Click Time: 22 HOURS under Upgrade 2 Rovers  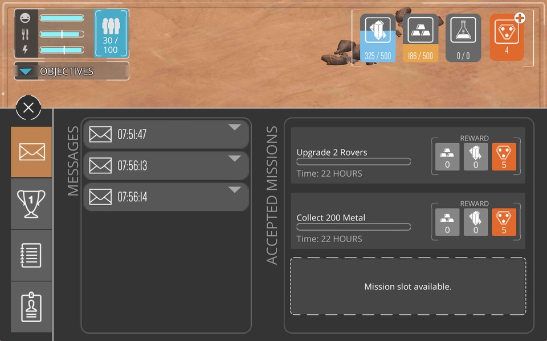click(329, 174)
